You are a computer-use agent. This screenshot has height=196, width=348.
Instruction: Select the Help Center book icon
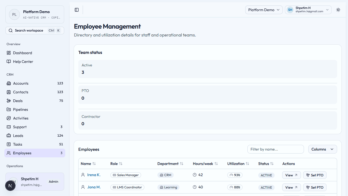pyautogui.click(x=9, y=62)
